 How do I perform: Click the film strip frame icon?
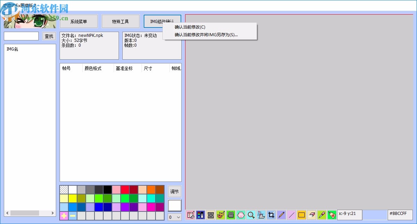pos(211,215)
